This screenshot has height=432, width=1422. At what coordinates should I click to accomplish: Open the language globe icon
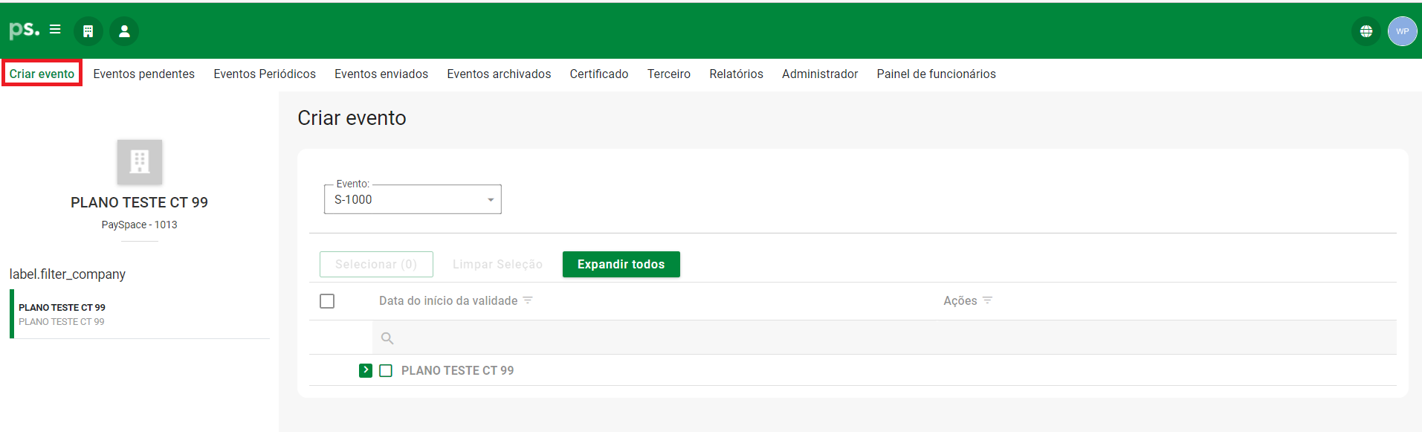click(x=1366, y=31)
